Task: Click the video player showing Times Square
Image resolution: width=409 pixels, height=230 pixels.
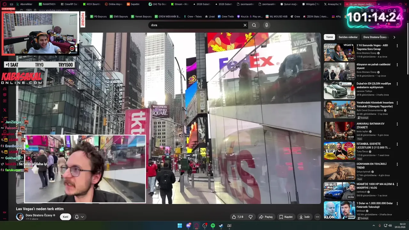Action: (x=168, y=118)
